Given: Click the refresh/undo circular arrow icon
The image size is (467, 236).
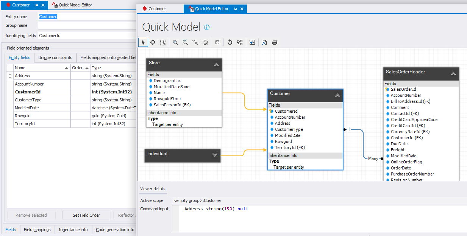Looking at the screenshot, I should pyautogui.click(x=230, y=42).
